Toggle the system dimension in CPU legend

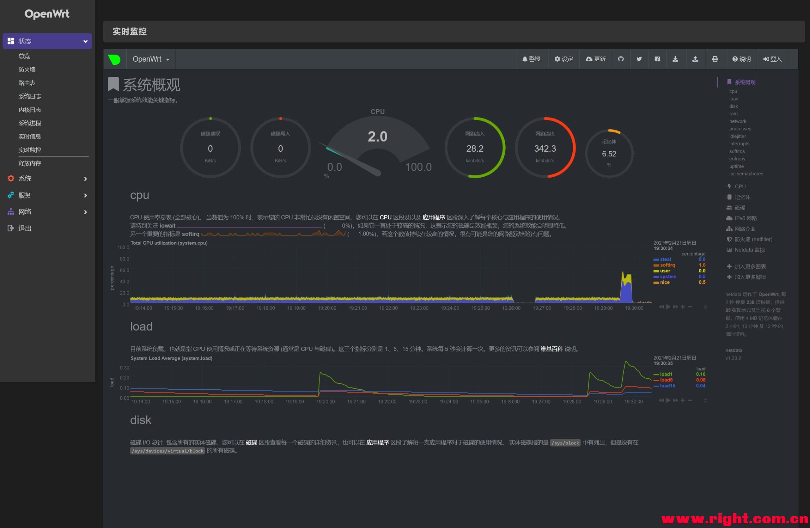click(x=668, y=277)
